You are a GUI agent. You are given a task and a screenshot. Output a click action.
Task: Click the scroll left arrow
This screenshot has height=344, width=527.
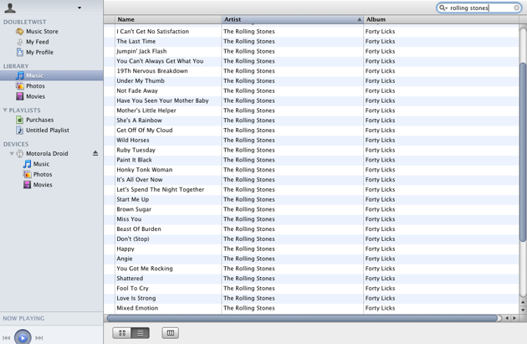point(507,318)
